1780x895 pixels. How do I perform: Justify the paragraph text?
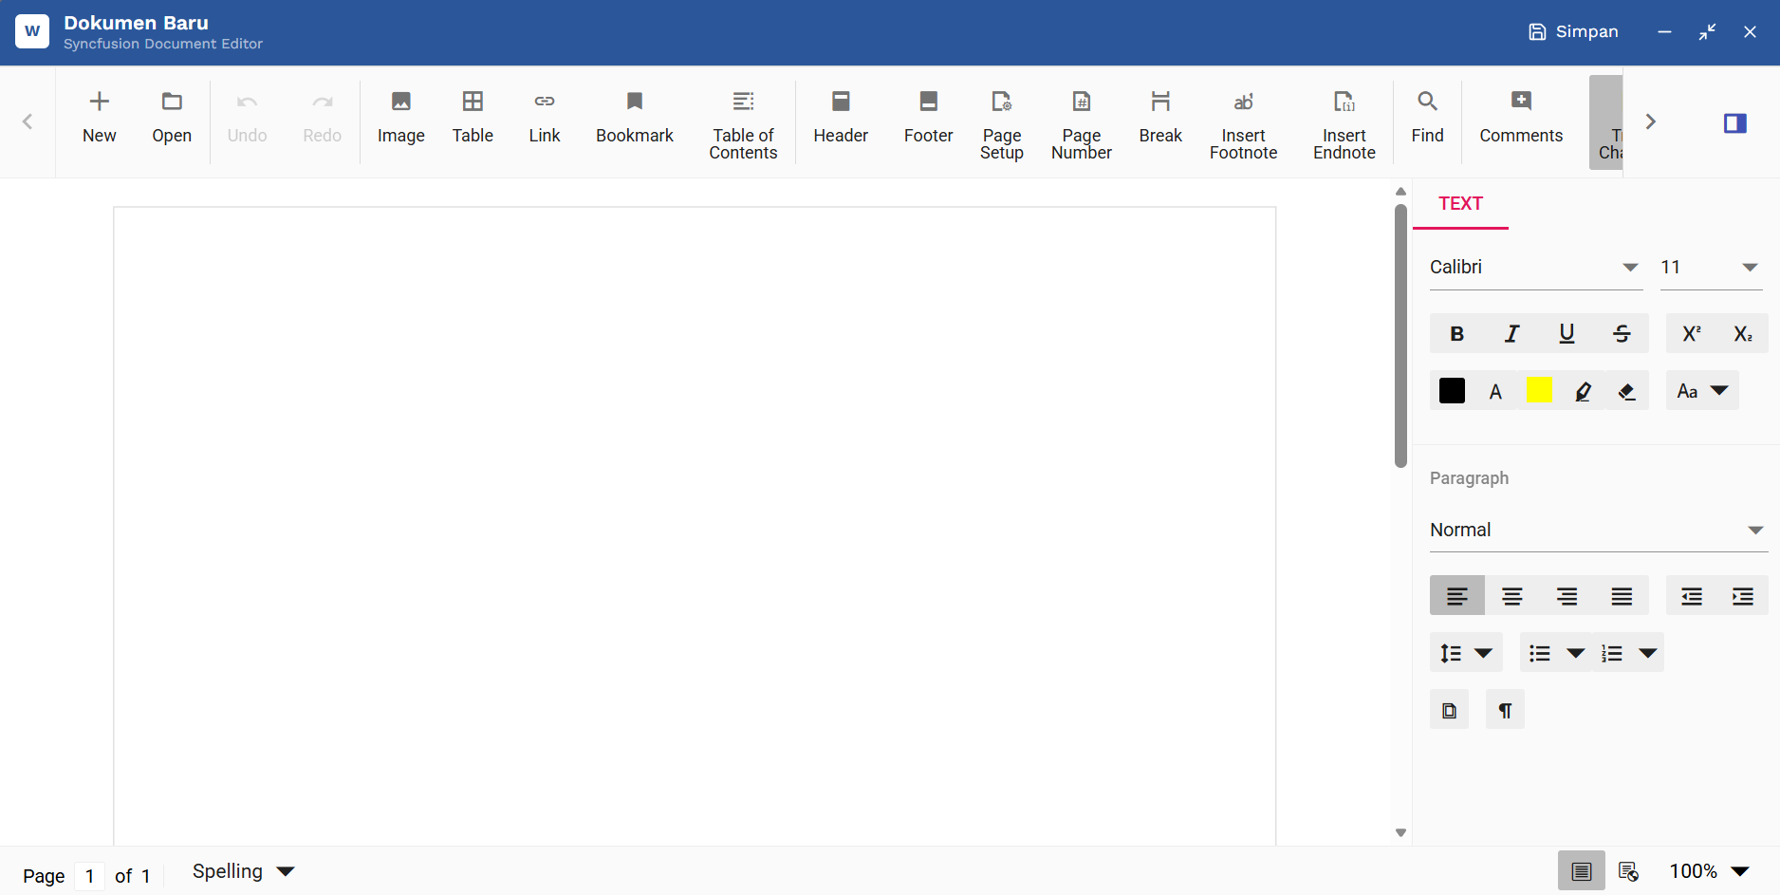(1622, 596)
